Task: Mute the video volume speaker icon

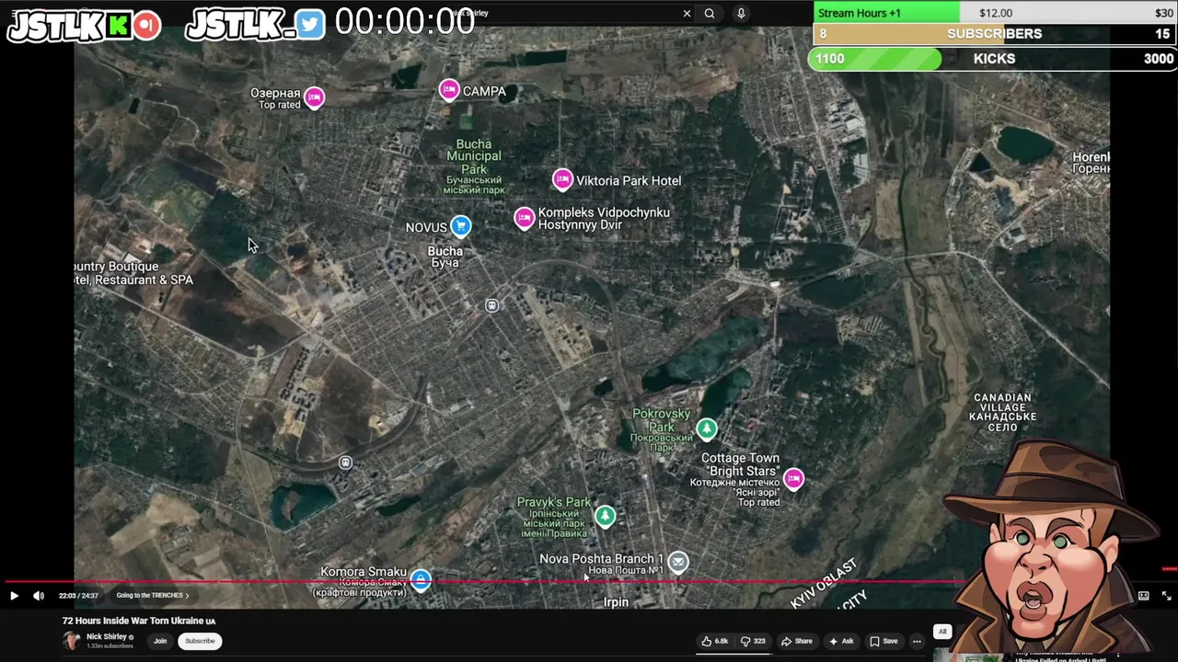Action: pos(39,596)
